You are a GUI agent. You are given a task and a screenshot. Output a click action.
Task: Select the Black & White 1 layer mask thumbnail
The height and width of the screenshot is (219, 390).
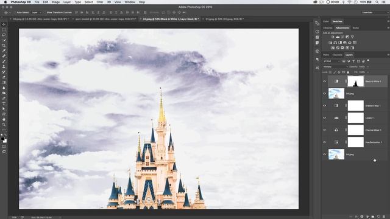click(355, 81)
